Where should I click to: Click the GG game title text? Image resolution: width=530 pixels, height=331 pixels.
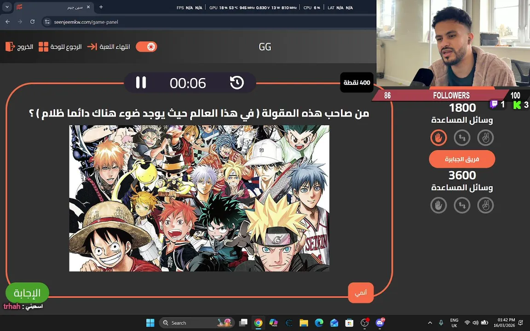point(265,46)
